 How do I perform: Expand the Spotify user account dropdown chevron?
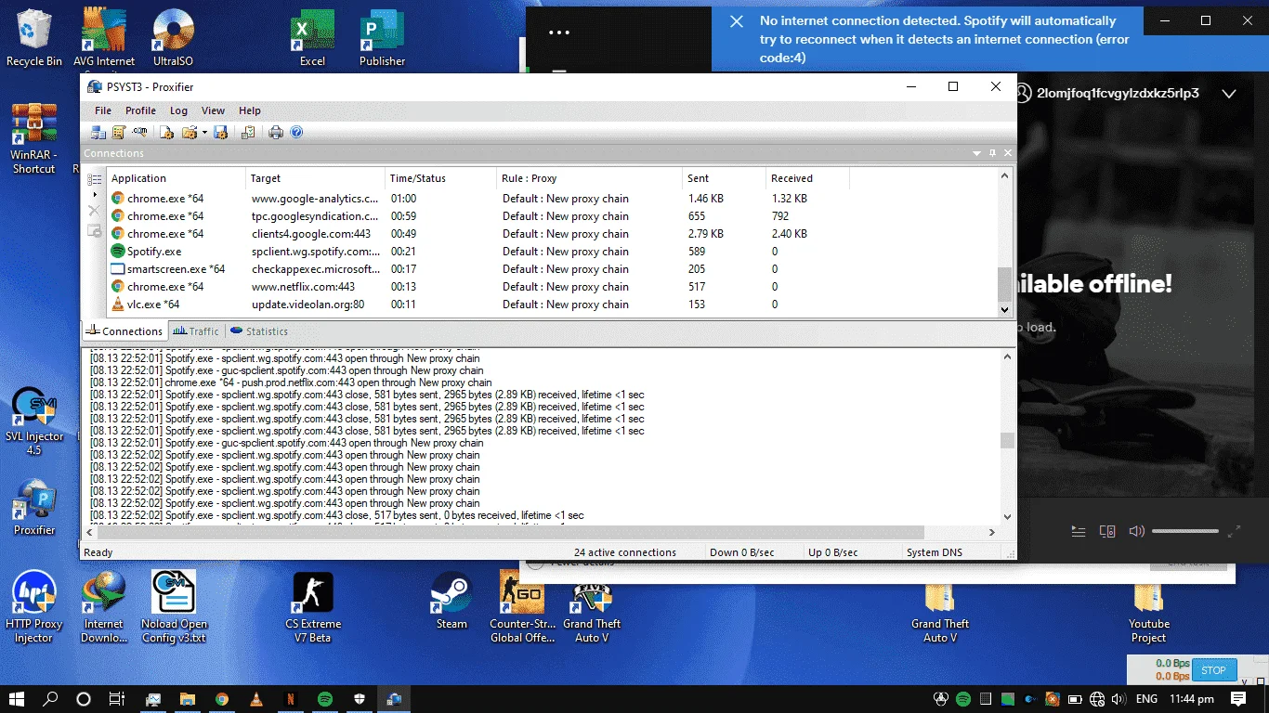(x=1229, y=94)
